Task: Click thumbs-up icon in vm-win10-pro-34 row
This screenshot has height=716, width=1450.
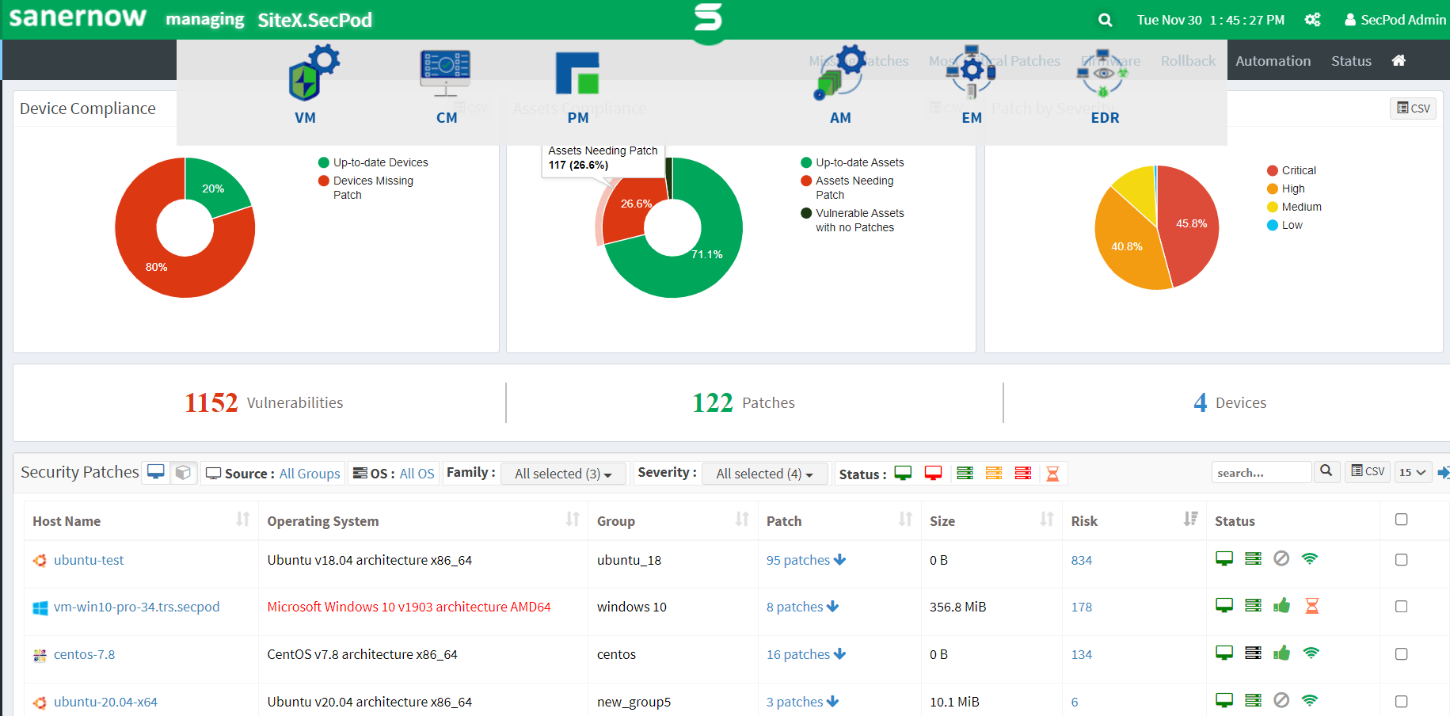Action: (1281, 606)
